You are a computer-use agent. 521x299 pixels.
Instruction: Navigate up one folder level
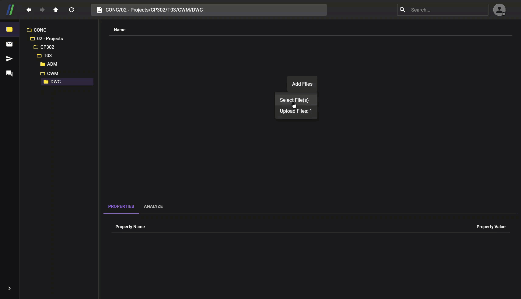click(x=56, y=10)
